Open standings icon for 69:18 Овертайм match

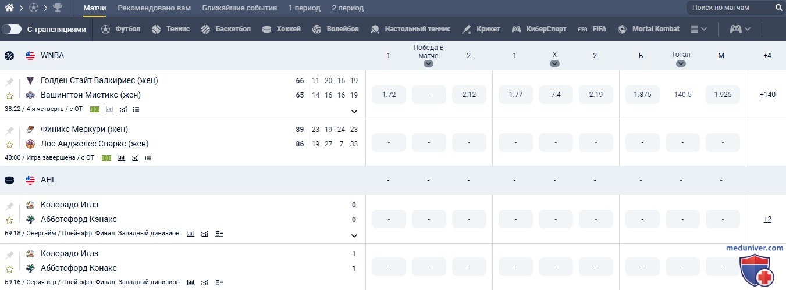pyautogui.click(x=219, y=233)
